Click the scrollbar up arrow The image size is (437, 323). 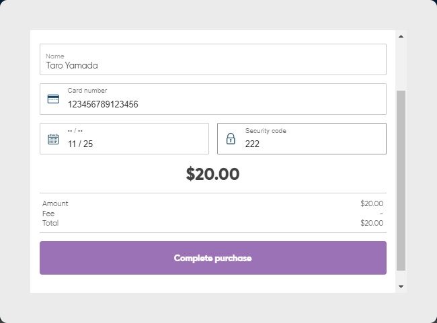coord(401,36)
